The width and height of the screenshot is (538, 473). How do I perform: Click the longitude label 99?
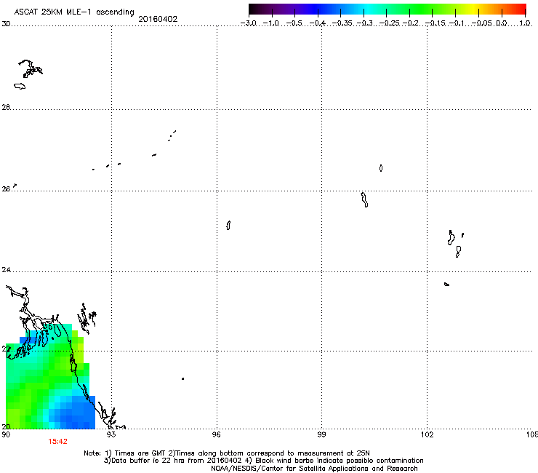[321, 434]
